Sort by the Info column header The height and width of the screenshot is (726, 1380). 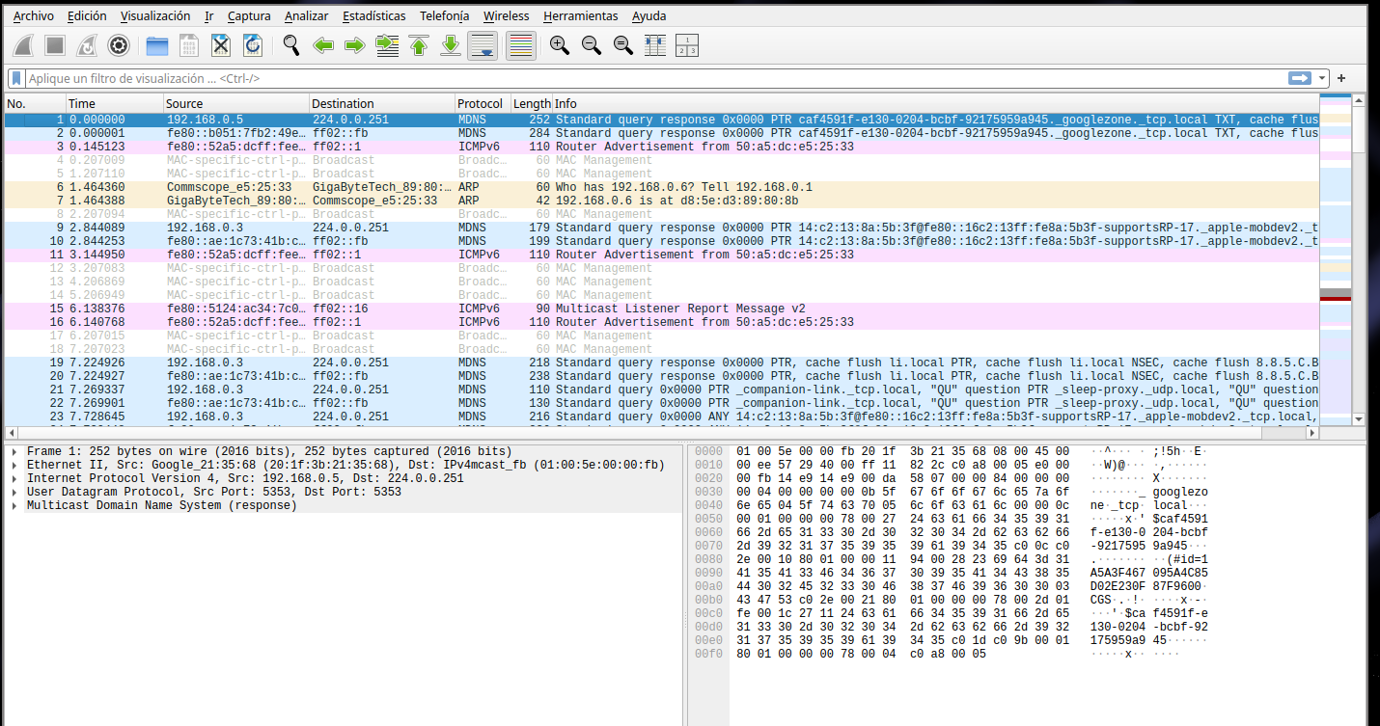[935, 103]
